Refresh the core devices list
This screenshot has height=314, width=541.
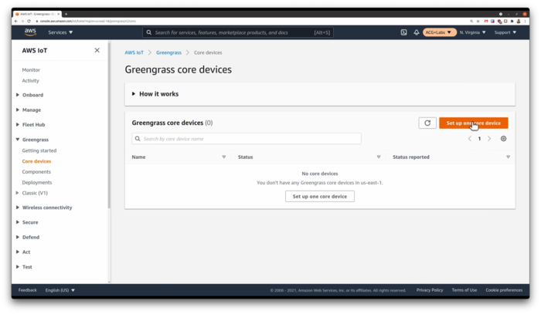click(427, 123)
